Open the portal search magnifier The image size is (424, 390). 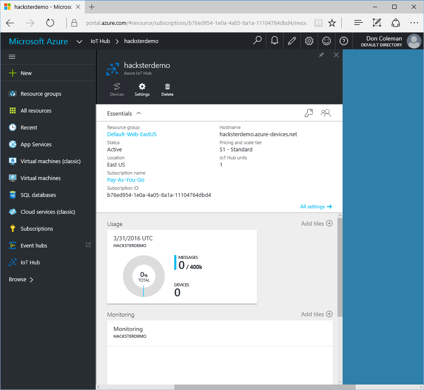coord(257,41)
